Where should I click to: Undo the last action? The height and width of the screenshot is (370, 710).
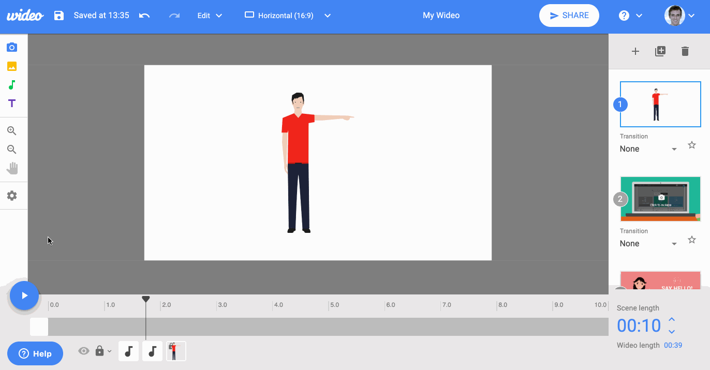[144, 16]
